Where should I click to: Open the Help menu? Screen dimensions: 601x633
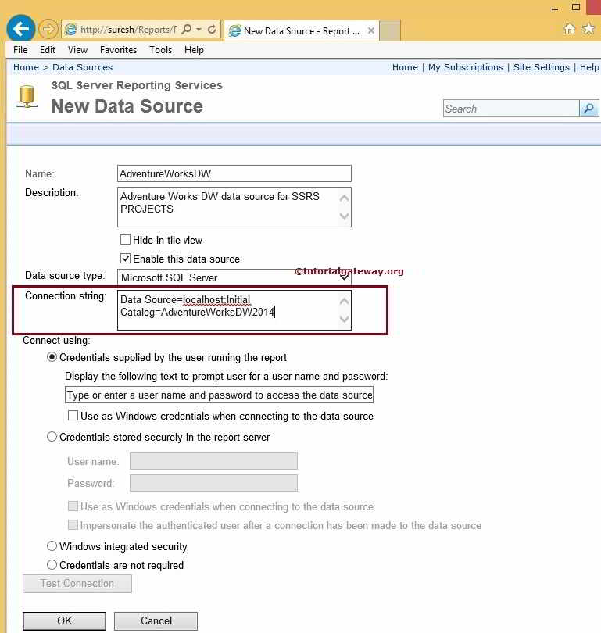click(194, 50)
